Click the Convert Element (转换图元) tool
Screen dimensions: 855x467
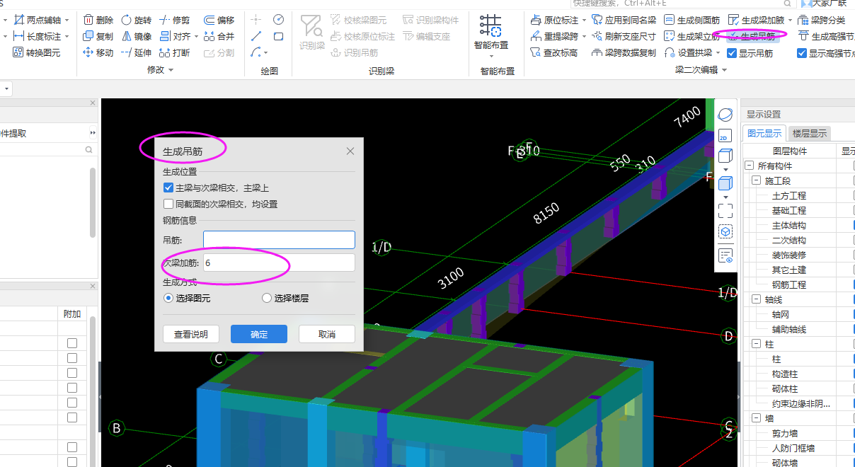click(37, 52)
